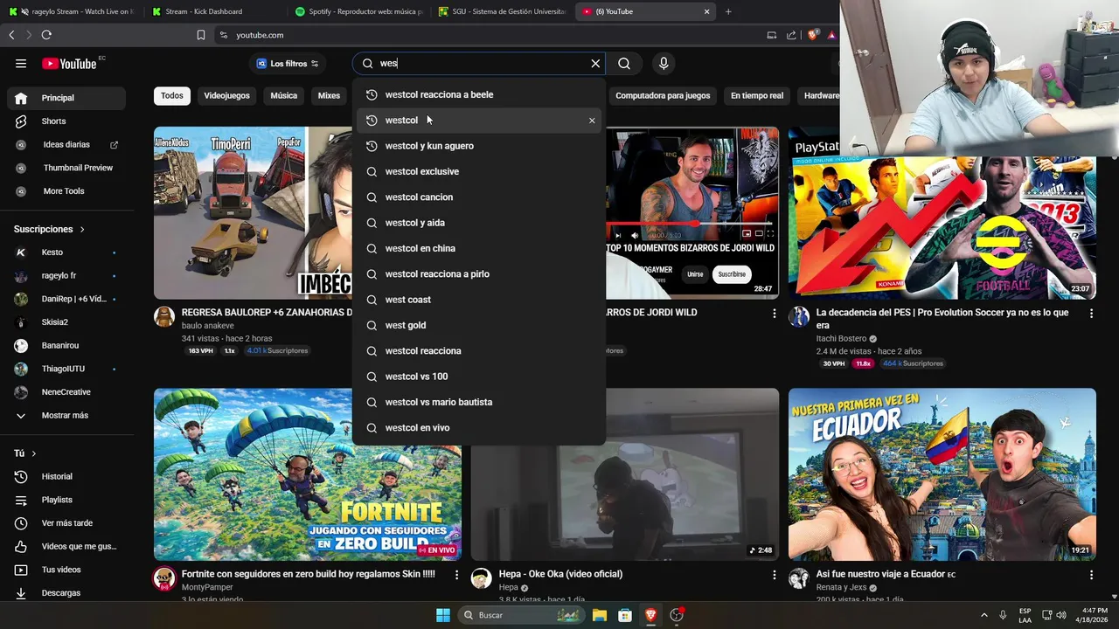Screen dimensions: 1119x629
Task: Expand Mostrar más subscriptions
Action: [x=66, y=416]
